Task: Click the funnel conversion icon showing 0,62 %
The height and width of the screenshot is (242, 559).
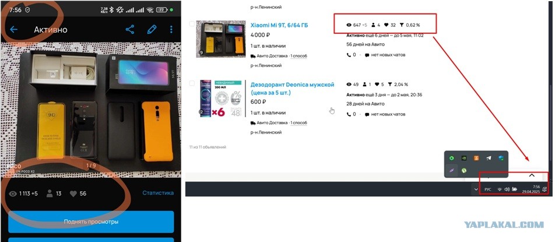Action: 402,25
